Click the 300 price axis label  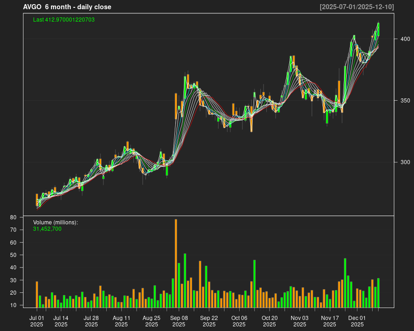405,162
